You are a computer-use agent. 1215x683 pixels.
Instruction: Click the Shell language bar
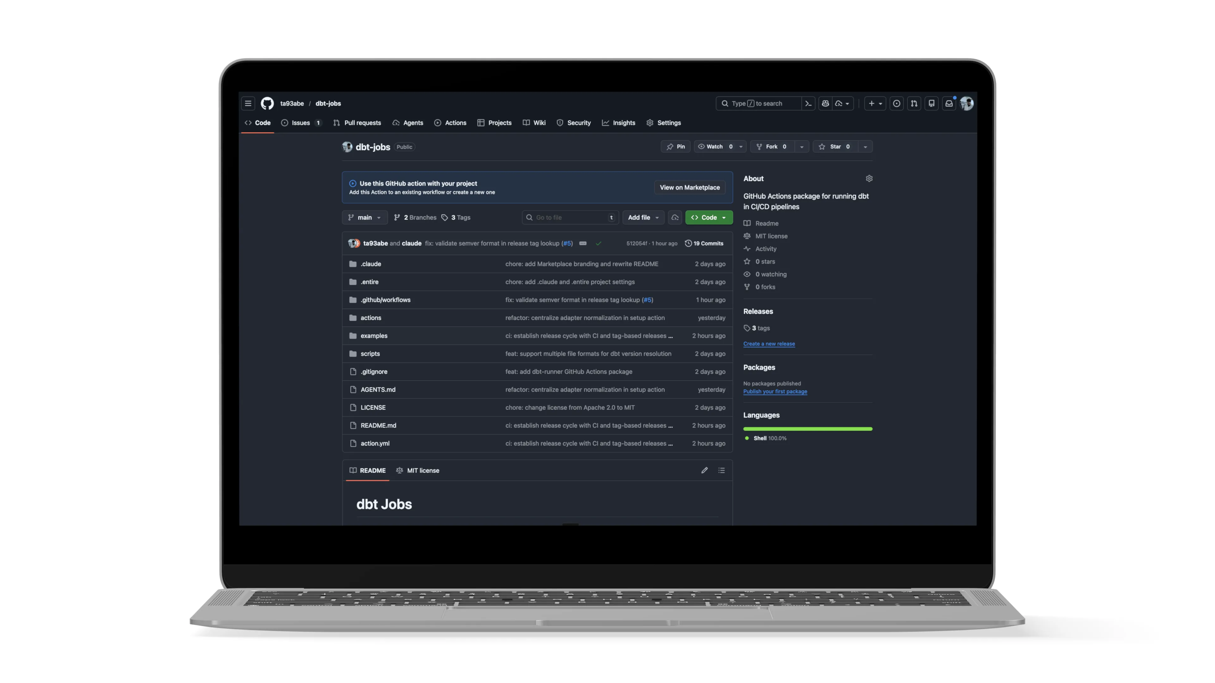coord(807,428)
